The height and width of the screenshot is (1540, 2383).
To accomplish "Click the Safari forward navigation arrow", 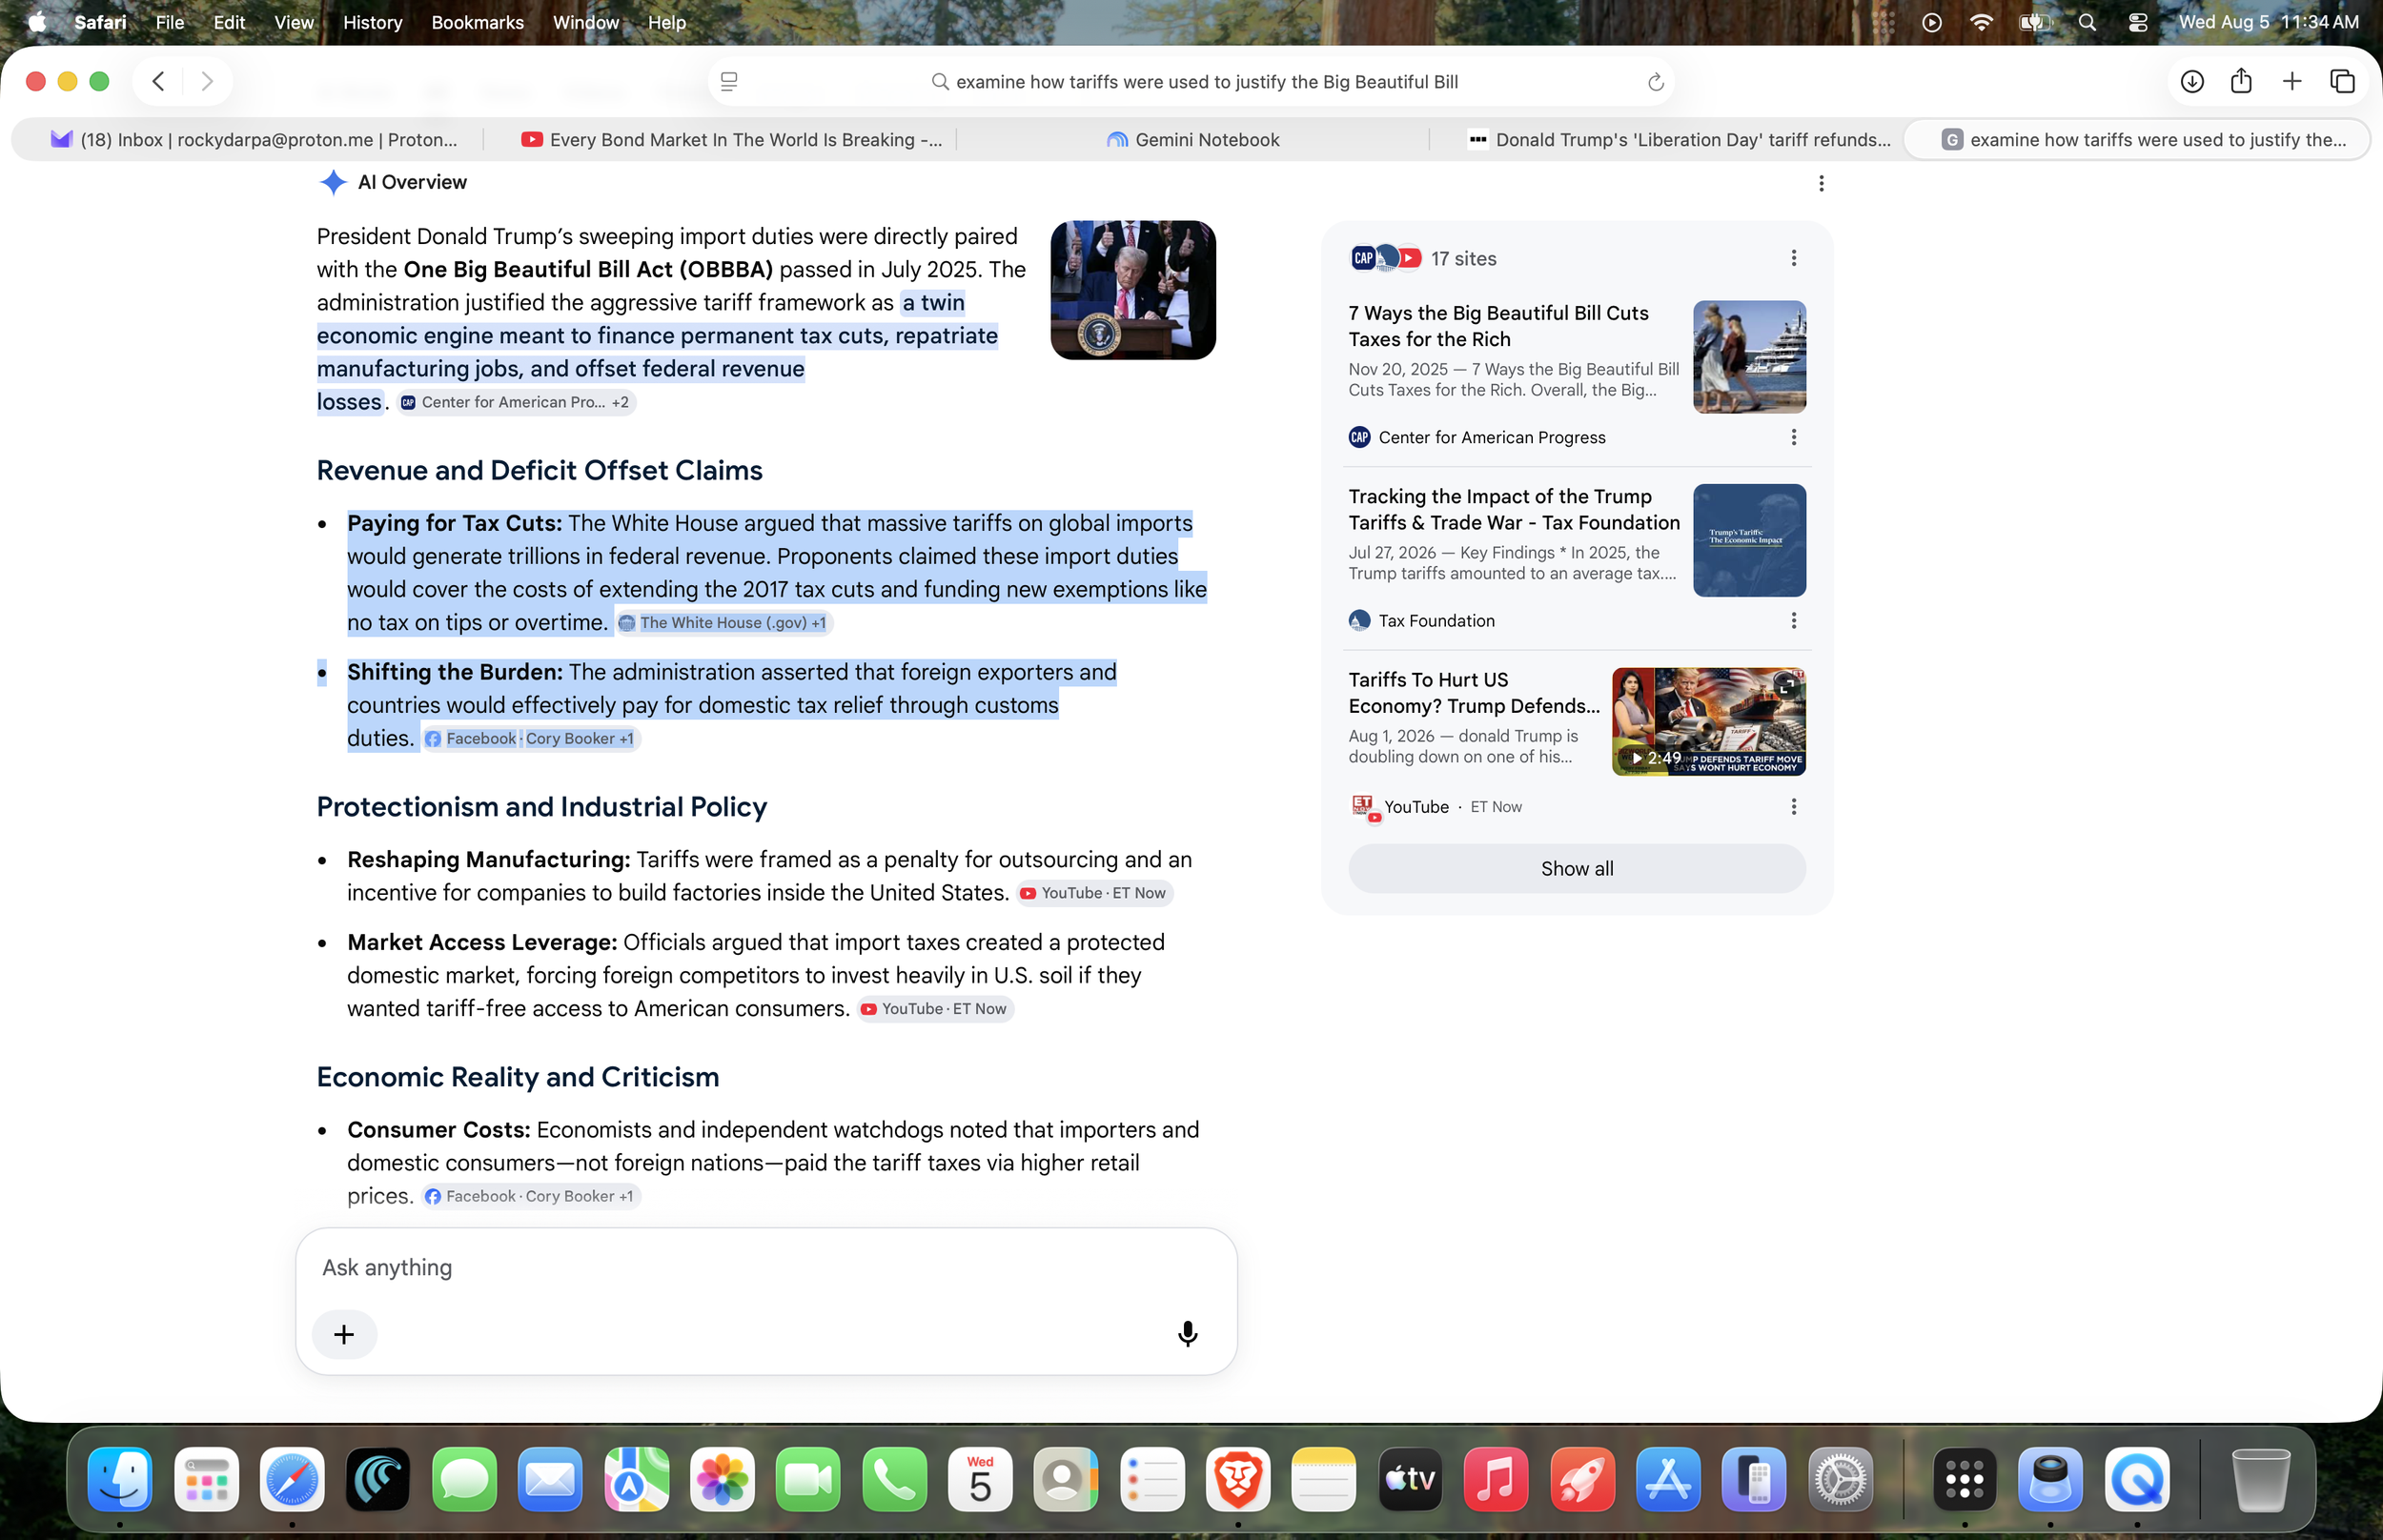I will (207, 81).
